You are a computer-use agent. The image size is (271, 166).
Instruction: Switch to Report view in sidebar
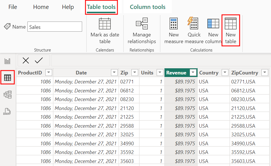click(8, 61)
